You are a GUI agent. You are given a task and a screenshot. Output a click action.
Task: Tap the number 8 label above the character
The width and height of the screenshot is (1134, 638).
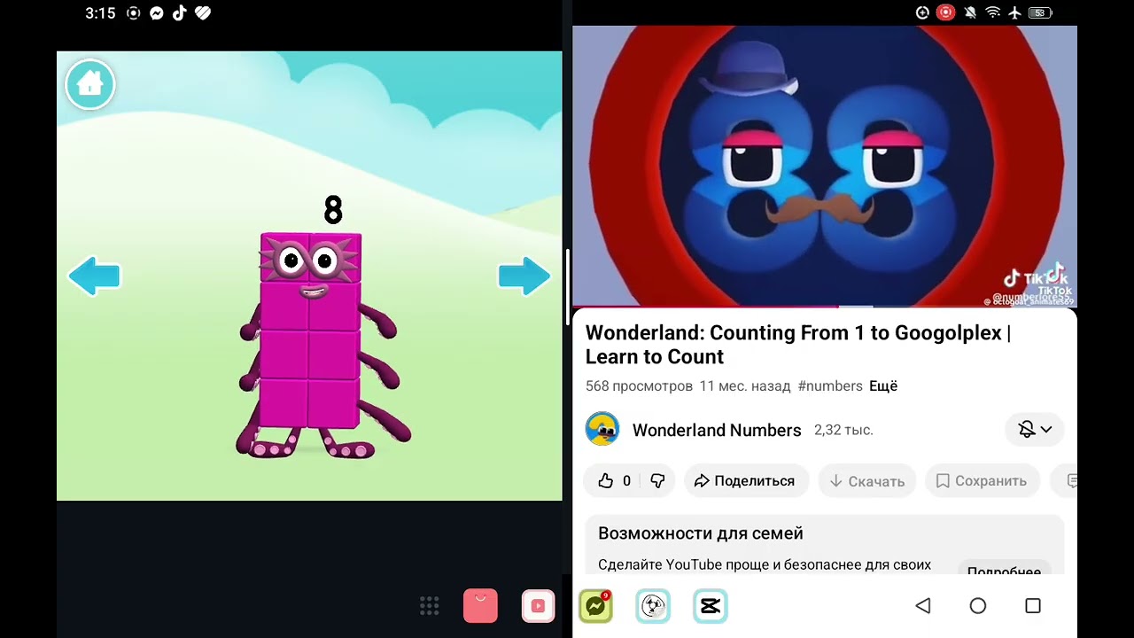[333, 211]
